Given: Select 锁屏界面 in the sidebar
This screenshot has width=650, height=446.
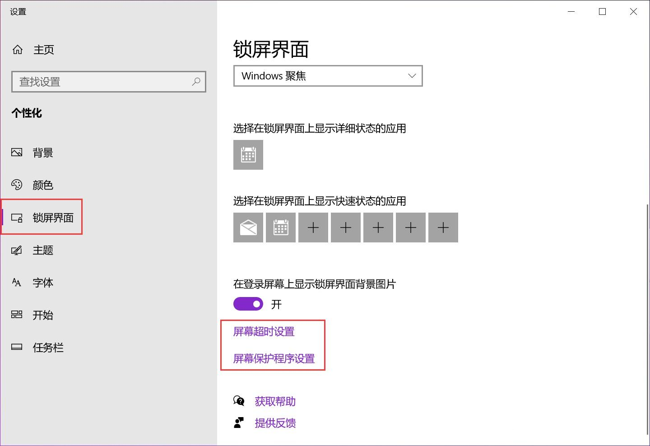Looking at the screenshot, I should pyautogui.click(x=108, y=218).
